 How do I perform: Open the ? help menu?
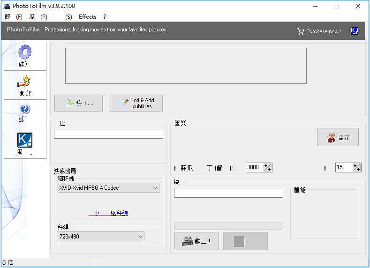coord(105,17)
